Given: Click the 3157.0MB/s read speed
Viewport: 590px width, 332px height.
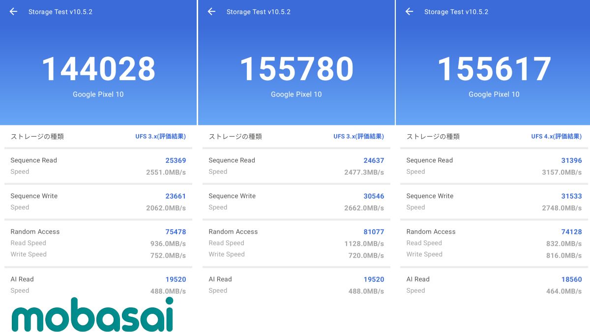Looking at the screenshot, I should tap(561, 172).
